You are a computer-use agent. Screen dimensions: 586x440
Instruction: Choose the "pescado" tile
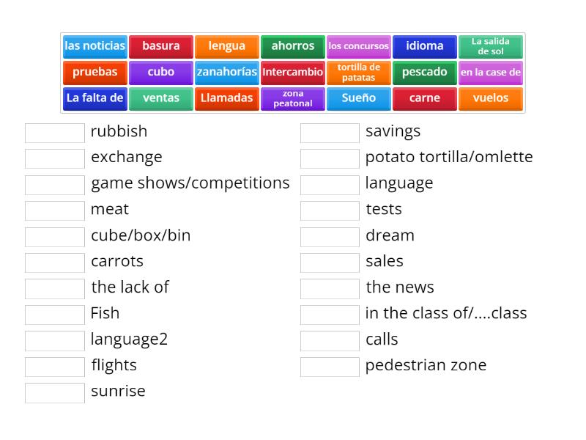(x=424, y=72)
